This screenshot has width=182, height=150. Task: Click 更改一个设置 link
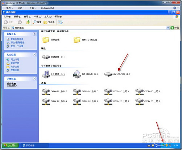coord(17,46)
